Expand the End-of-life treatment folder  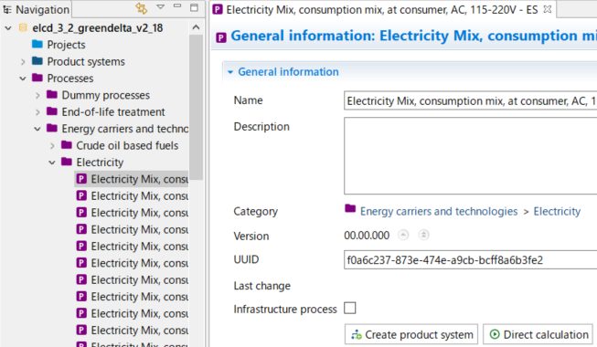37,111
